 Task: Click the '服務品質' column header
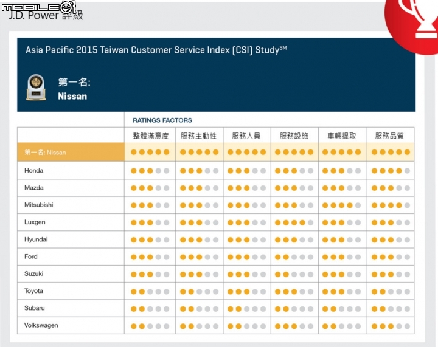[389, 136]
